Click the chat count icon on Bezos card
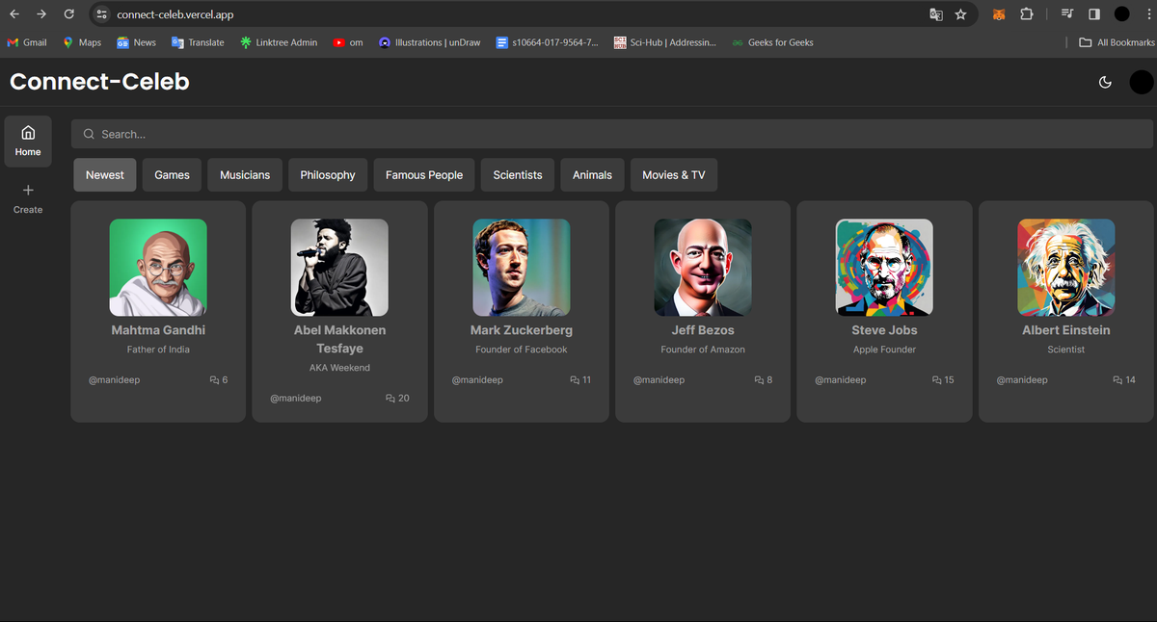Image resolution: width=1157 pixels, height=622 pixels. click(759, 380)
